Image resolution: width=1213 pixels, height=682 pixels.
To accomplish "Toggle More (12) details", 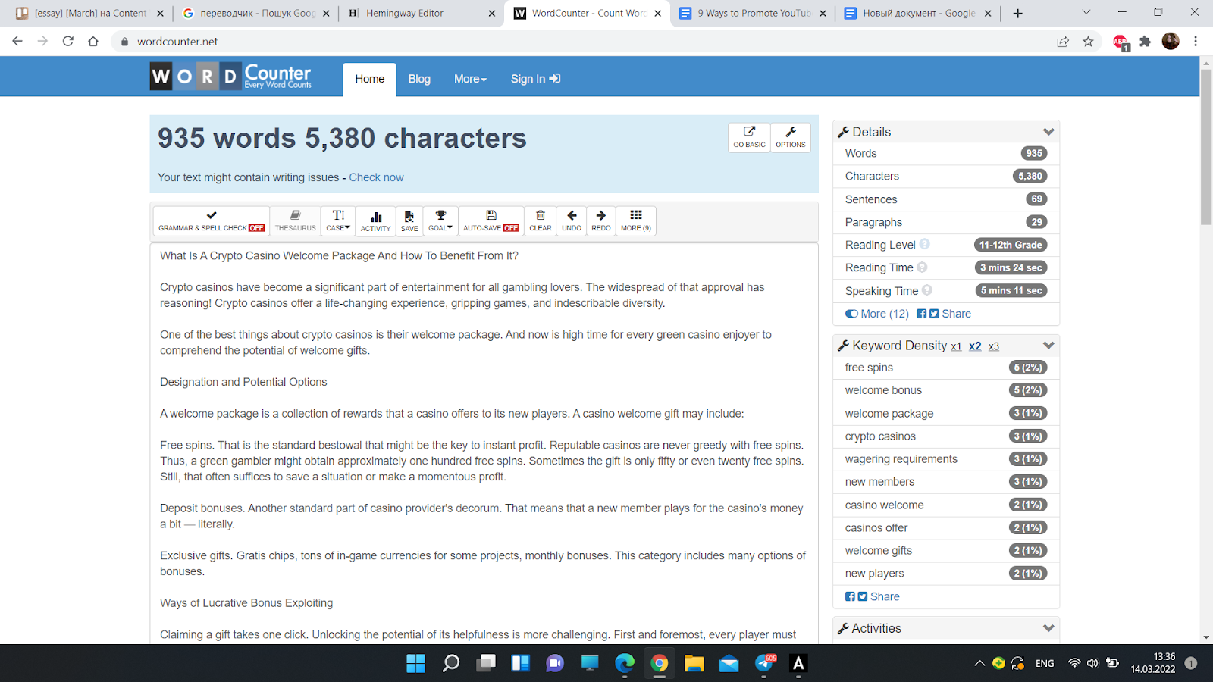I will pos(877,314).
